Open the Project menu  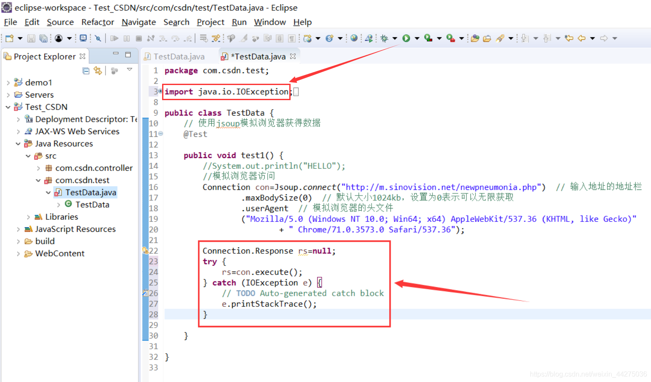click(x=210, y=22)
